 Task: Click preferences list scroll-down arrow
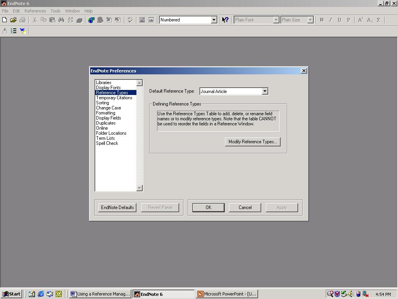click(x=140, y=188)
